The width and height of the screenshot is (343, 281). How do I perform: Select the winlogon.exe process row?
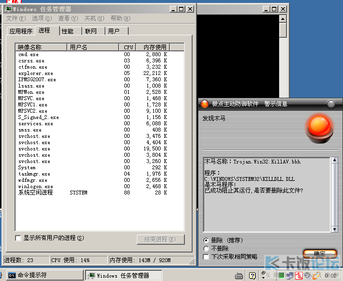tap(100, 187)
